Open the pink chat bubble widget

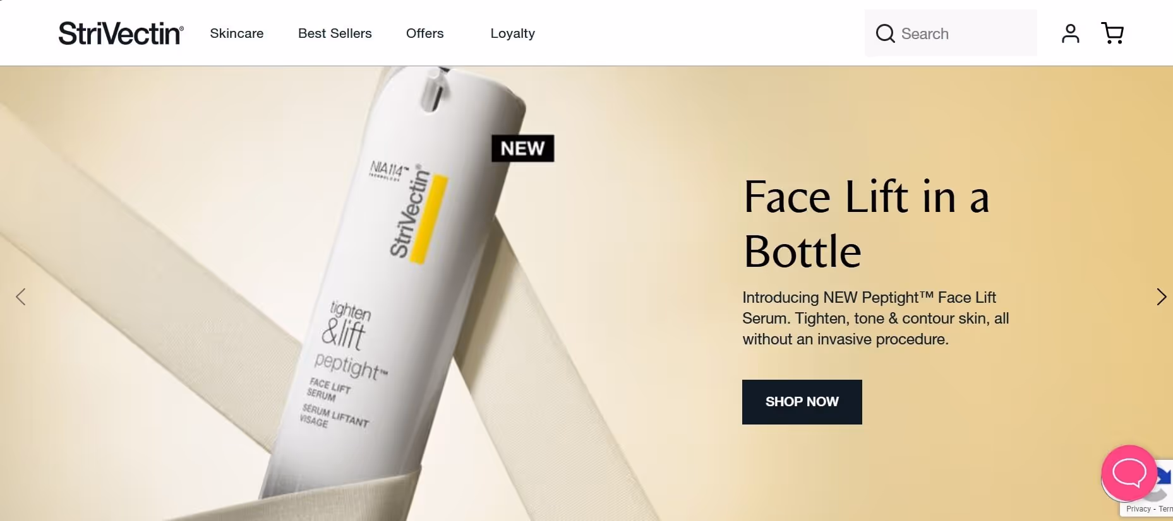point(1129,473)
